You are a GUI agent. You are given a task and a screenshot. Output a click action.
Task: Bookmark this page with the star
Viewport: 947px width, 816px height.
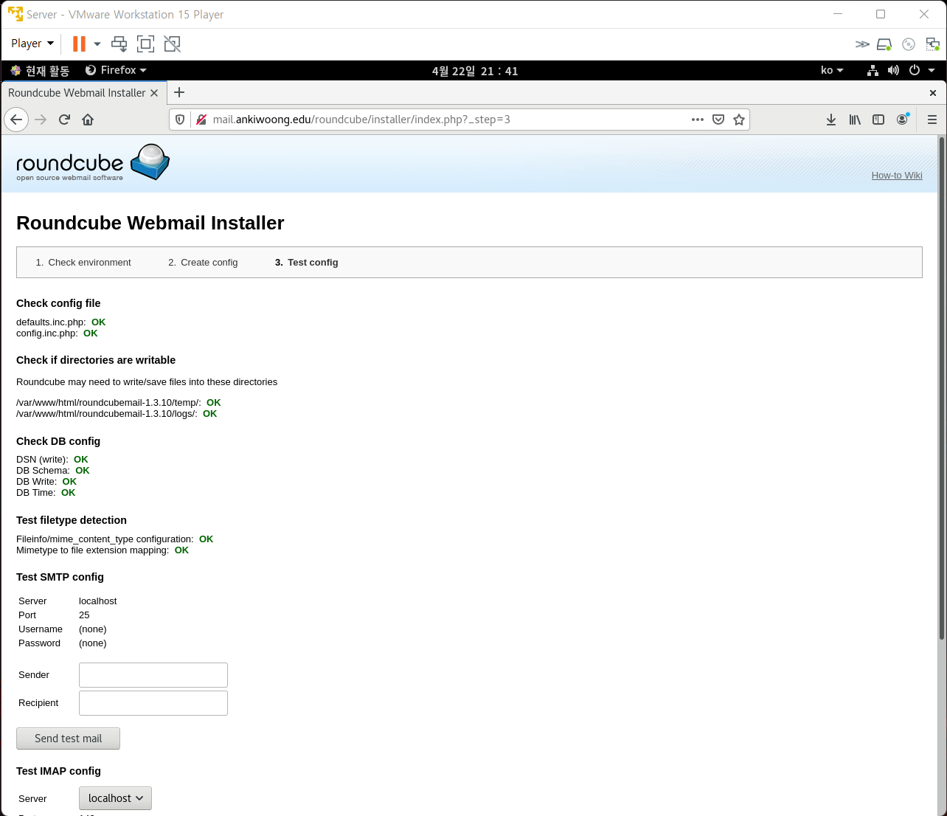(x=739, y=120)
